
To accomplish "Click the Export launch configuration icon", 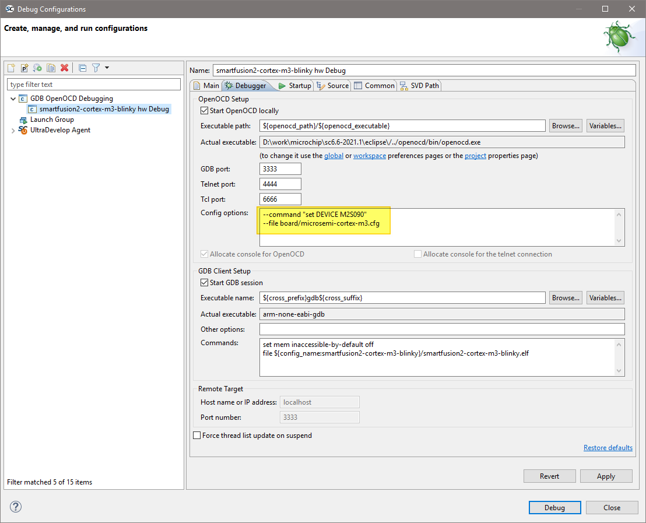I will coord(37,68).
